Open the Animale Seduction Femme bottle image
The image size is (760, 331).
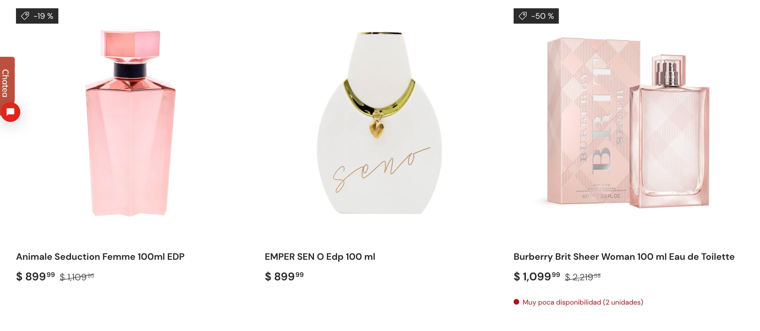(x=130, y=123)
